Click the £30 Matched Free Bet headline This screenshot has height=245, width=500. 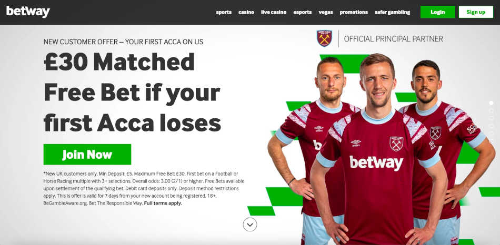tap(132, 92)
